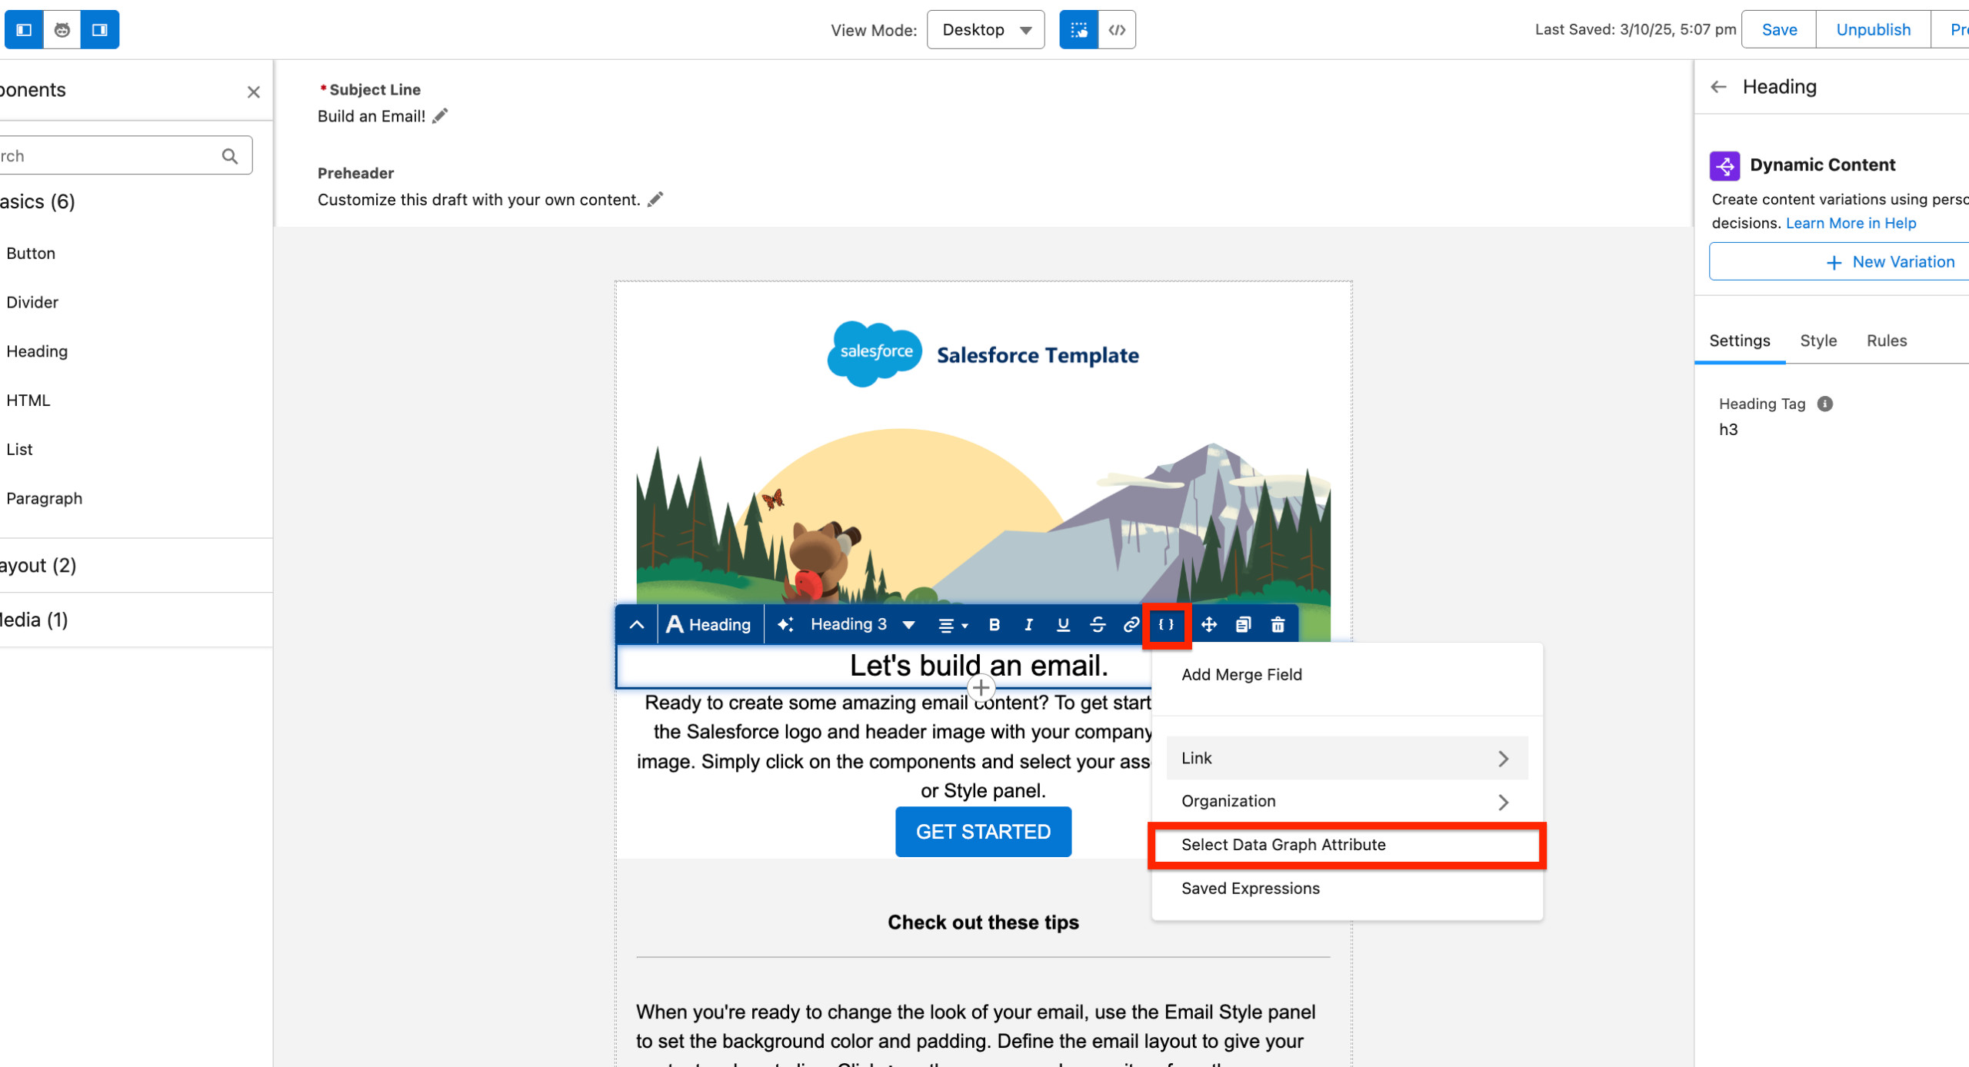Viewport: 1969px width, 1067px height.
Task: Click the components search field
Action: [108, 156]
